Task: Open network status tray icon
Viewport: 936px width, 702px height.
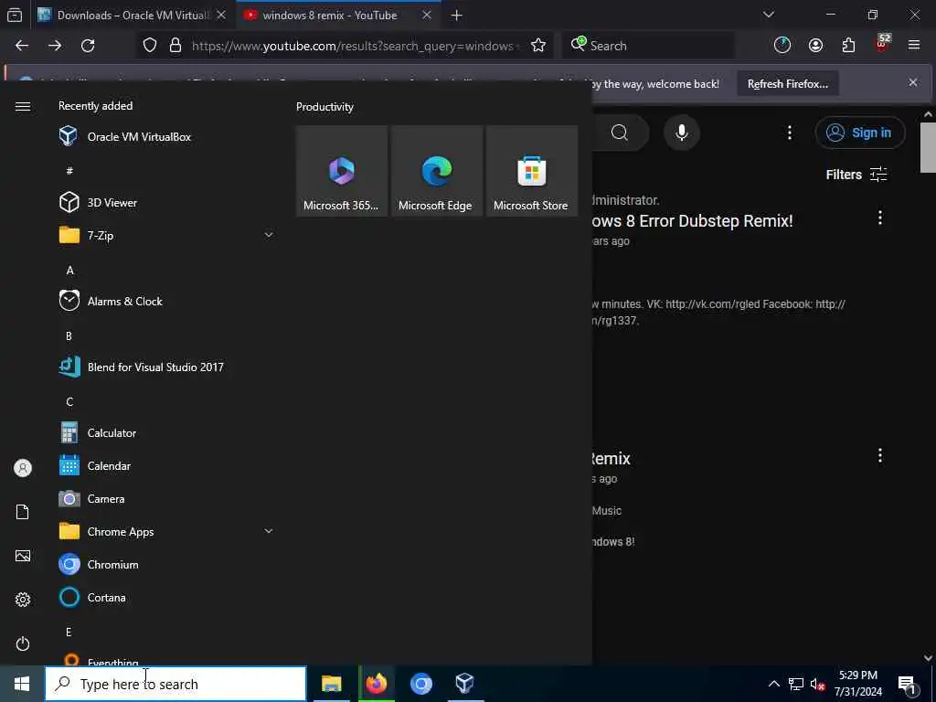Action: click(796, 684)
